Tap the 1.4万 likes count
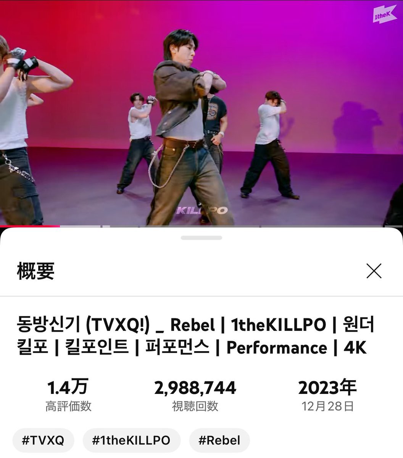 point(68,387)
